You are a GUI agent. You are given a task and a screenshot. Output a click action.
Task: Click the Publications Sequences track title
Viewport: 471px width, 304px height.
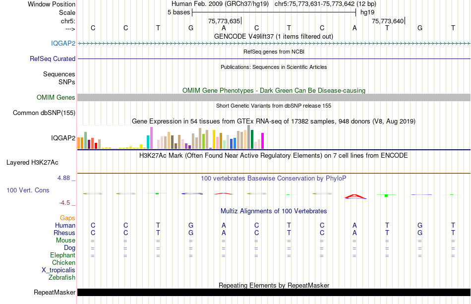(x=274, y=67)
